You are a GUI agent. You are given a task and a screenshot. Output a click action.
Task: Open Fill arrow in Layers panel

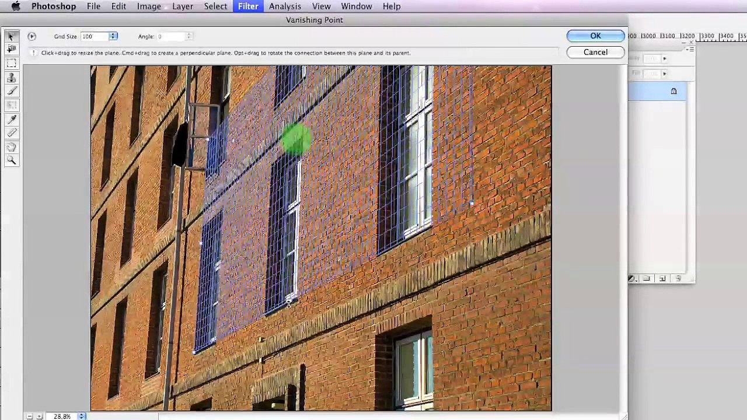coord(664,73)
